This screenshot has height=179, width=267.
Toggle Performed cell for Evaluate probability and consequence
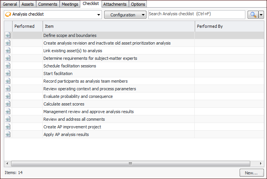27,96
